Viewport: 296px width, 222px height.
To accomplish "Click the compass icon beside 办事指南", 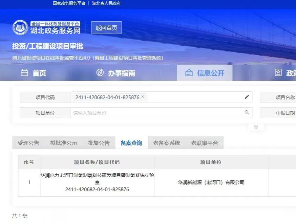I will click(100, 72).
